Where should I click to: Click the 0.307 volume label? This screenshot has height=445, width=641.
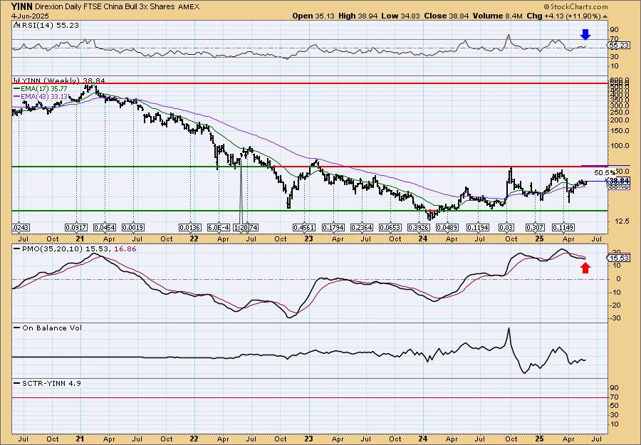tap(536, 227)
